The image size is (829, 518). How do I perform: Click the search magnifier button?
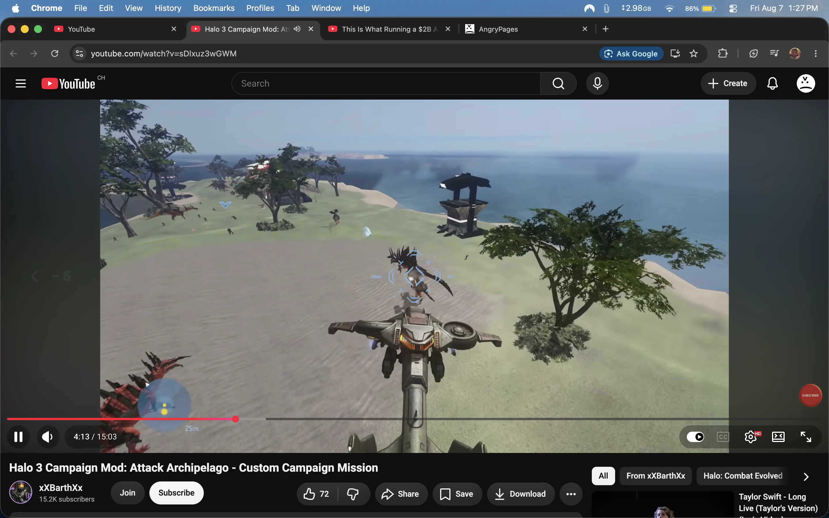pyautogui.click(x=558, y=83)
